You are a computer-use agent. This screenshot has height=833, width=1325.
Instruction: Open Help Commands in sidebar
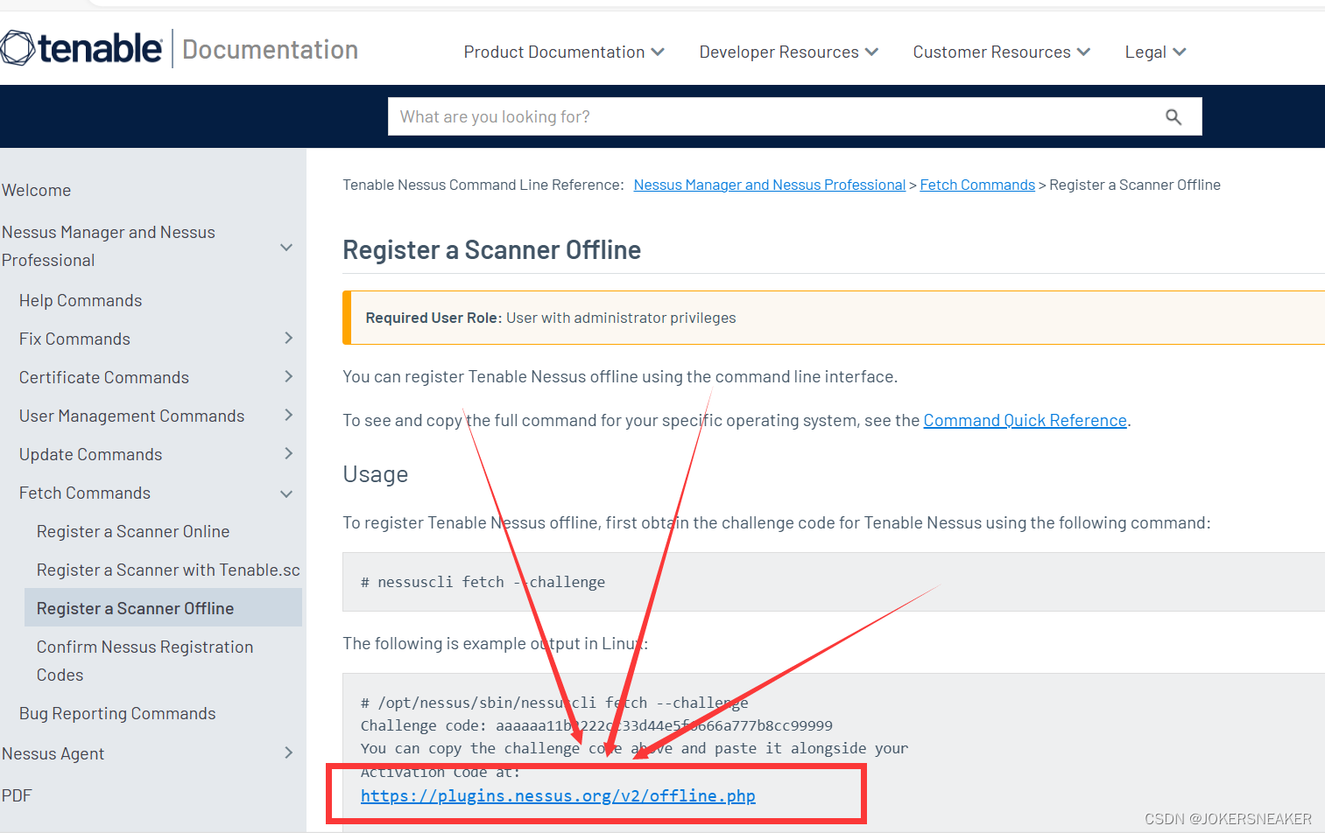pos(81,300)
